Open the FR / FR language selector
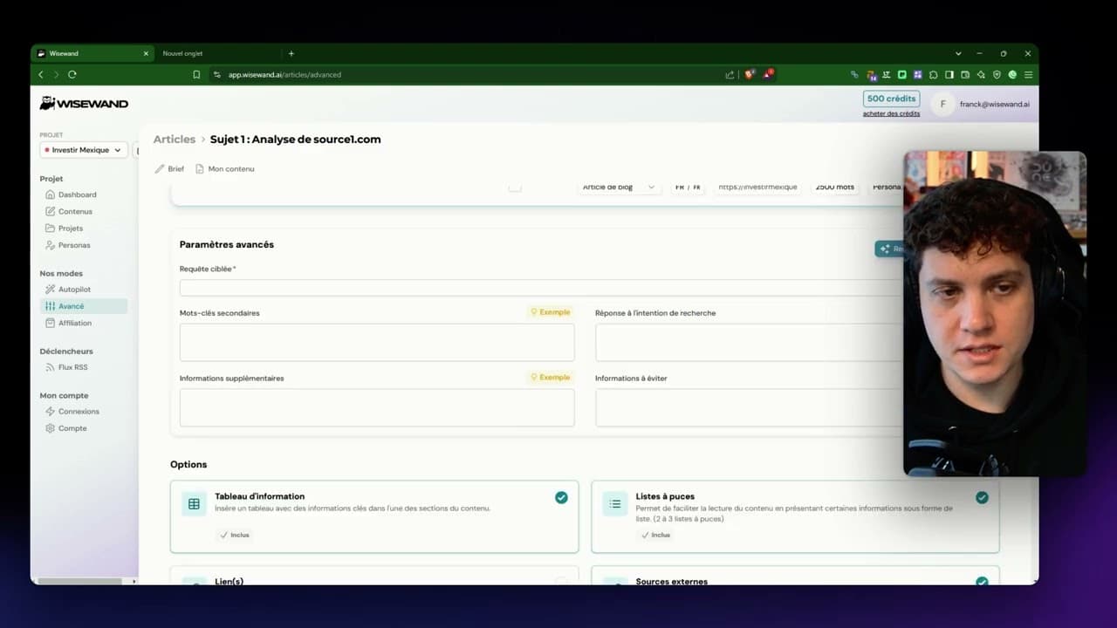Screen dimensions: 1117x628 [688, 187]
